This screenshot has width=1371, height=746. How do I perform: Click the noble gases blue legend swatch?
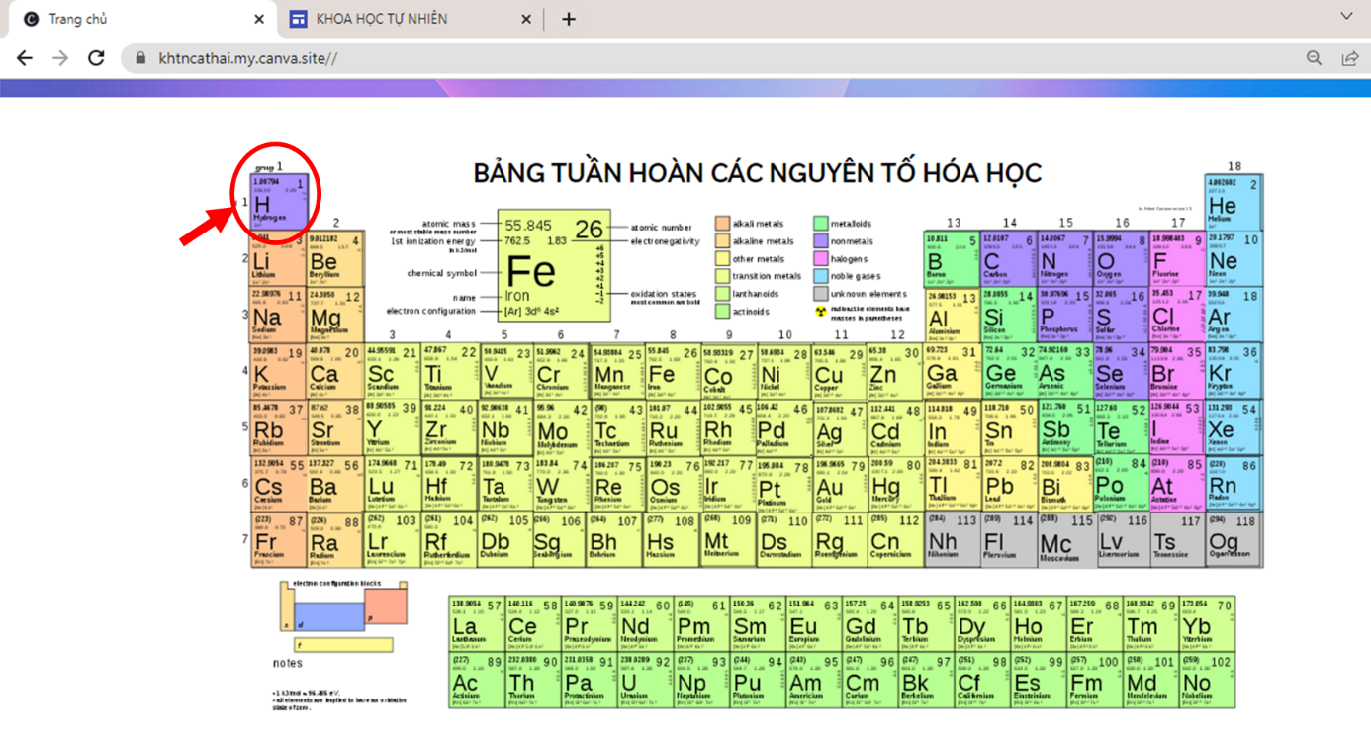click(x=821, y=276)
